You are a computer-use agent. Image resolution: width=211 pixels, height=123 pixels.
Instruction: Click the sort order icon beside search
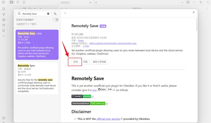click(55, 14)
